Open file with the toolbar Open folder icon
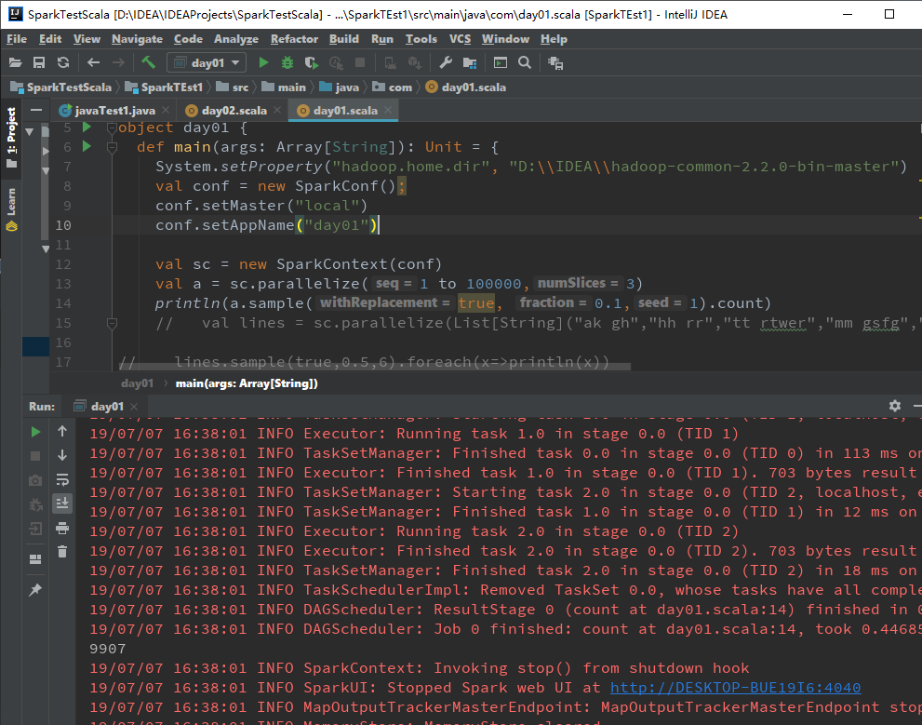This screenshot has height=725, width=922. pos(15,63)
